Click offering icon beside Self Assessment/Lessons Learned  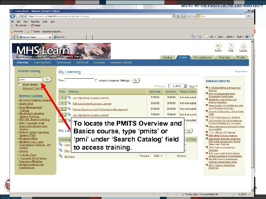click(69, 103)
